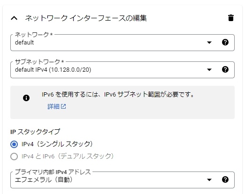The image size is (245, 194).
Task: Click the IPv4（シングル スタック）option label
Action: coord(57,144)
